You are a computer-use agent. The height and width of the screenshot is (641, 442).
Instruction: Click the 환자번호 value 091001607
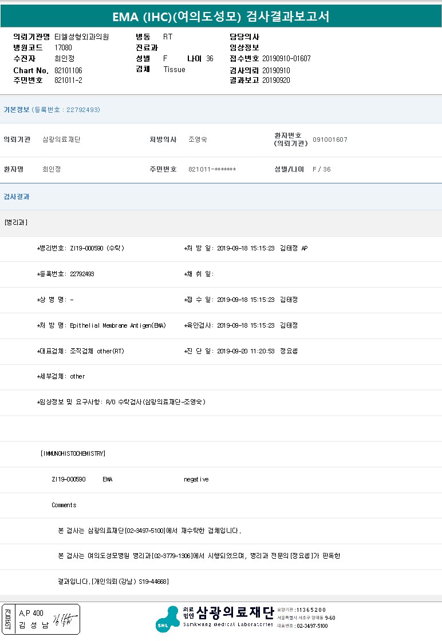click(x=330, y=140)
